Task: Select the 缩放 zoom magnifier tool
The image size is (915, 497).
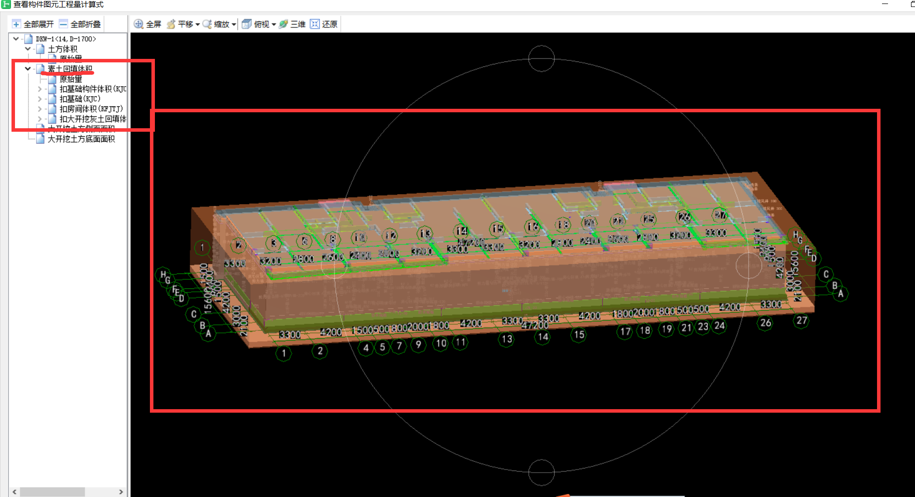Action: [216, 24]
